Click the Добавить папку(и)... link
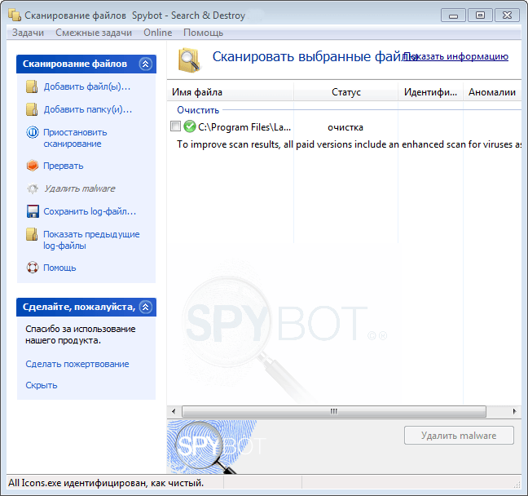Viewport: 528px width, 496px height. pyautogui.click(x=88, y=109)
